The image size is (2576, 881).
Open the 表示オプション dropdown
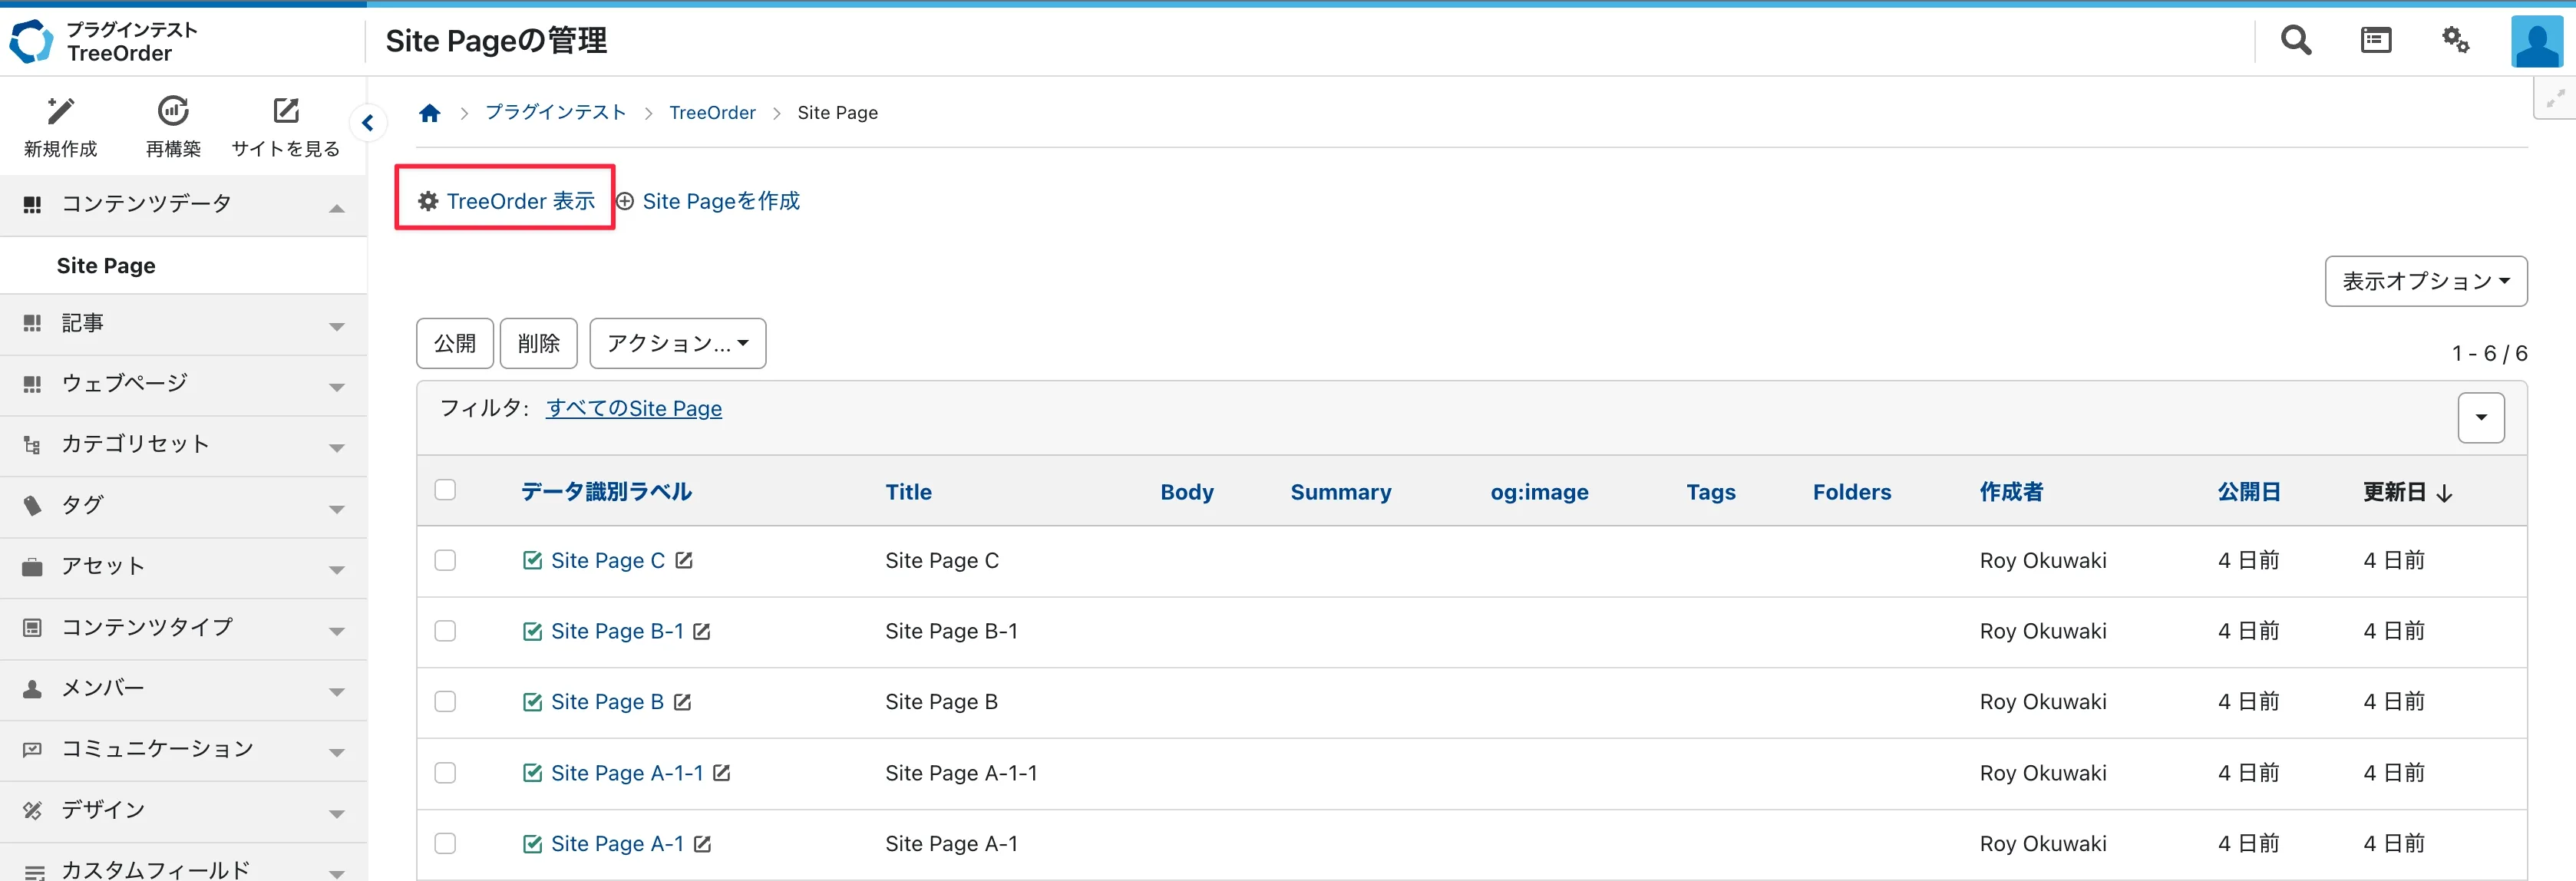point(2425,281)
